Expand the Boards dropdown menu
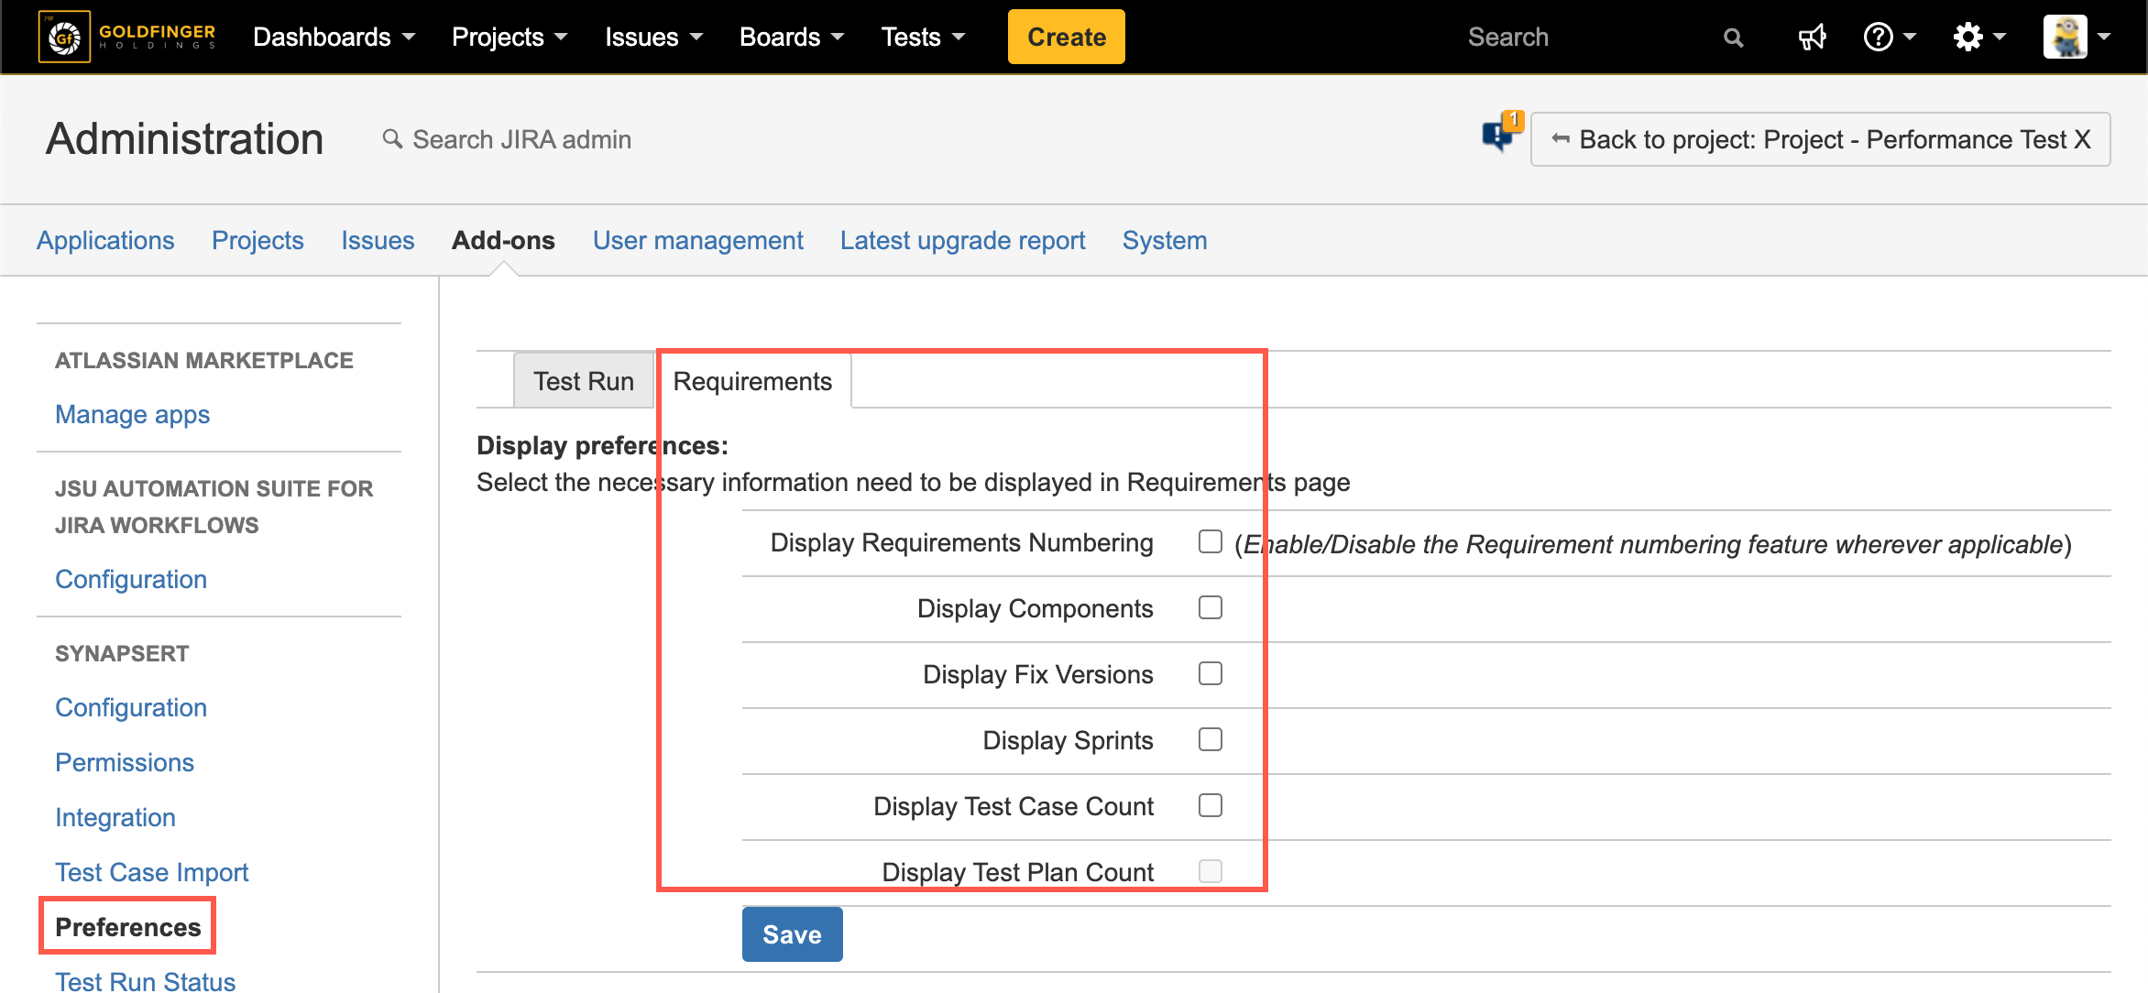 pos(791,38)
